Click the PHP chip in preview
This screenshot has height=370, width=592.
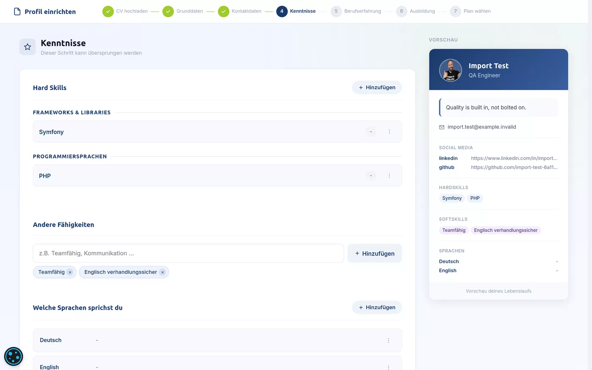[475, 198]
